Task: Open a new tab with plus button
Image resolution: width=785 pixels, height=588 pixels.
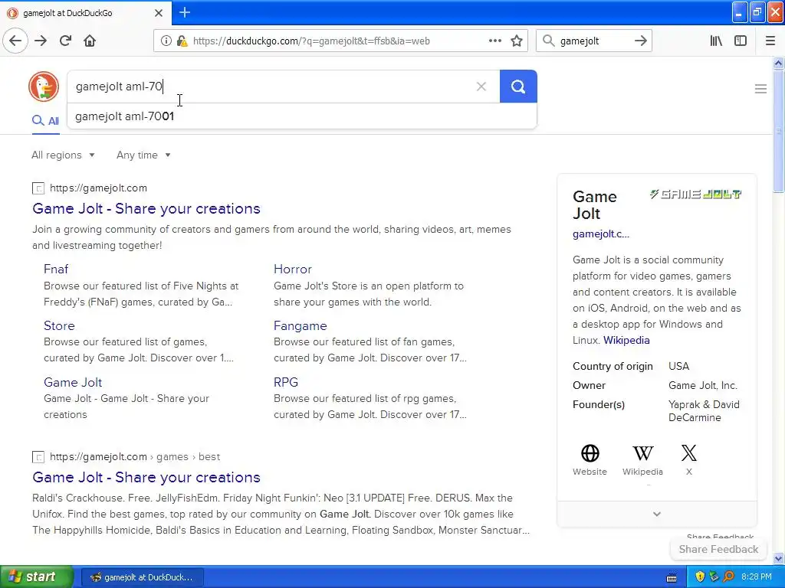Action: coord(185,12)
